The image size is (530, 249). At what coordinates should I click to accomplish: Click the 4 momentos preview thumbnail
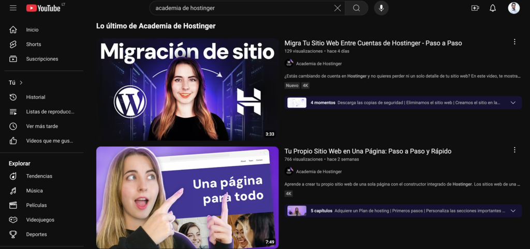tap(297, 103)
